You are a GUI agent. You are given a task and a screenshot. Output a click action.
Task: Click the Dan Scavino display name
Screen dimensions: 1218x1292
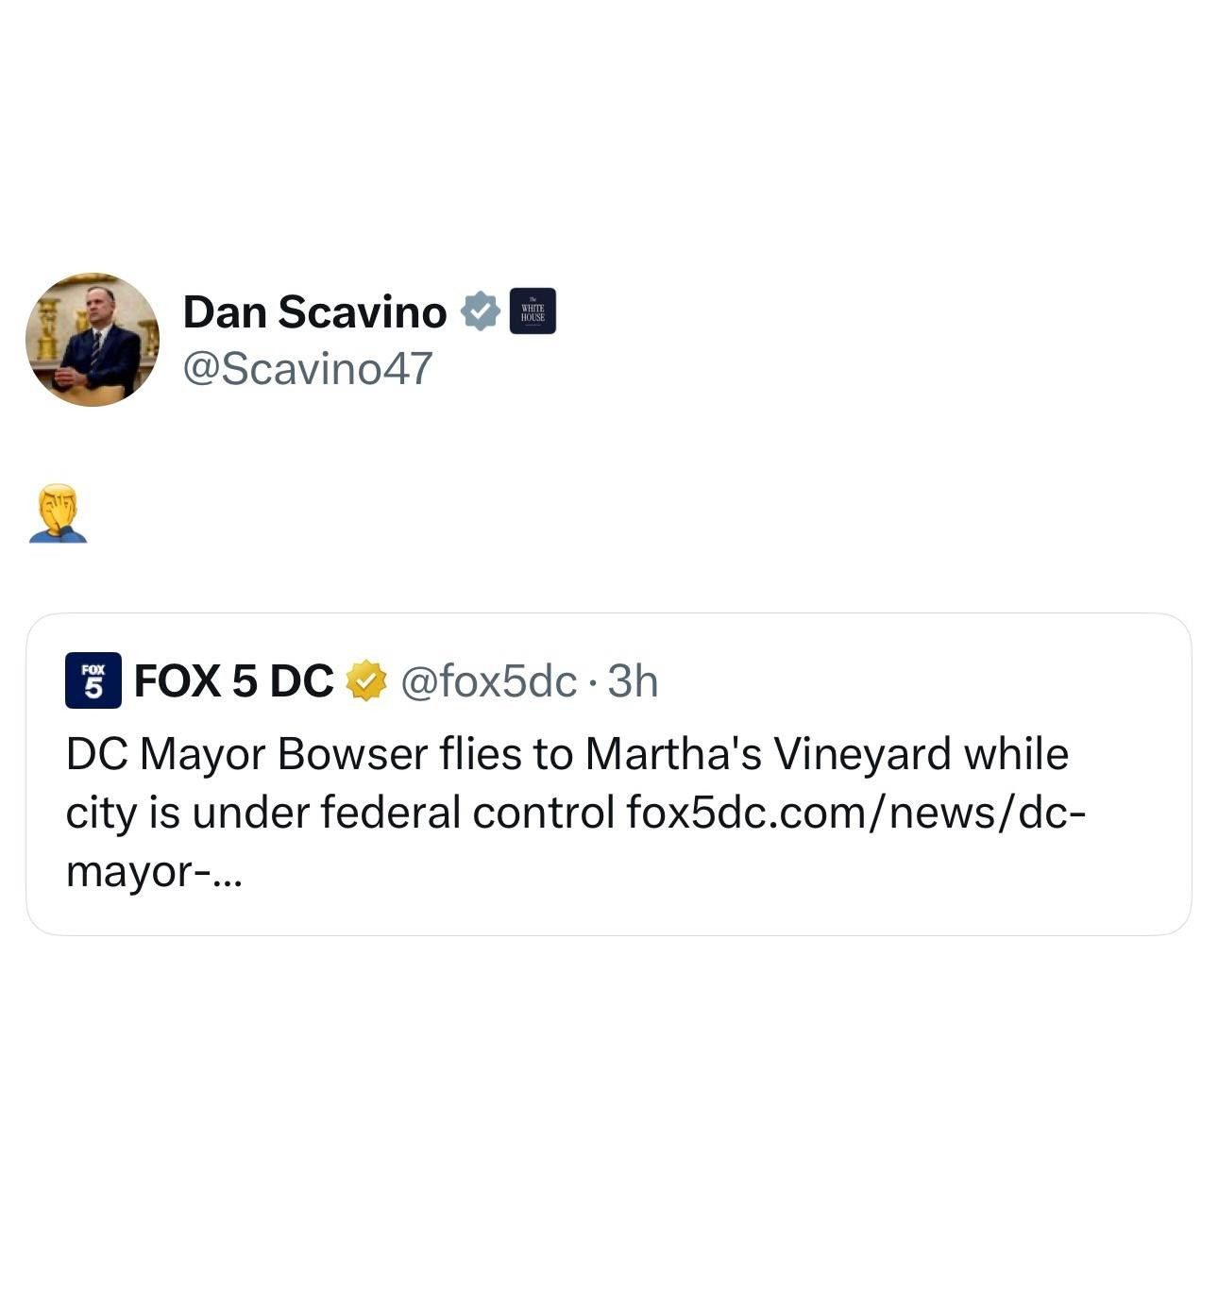pos(314,311)
